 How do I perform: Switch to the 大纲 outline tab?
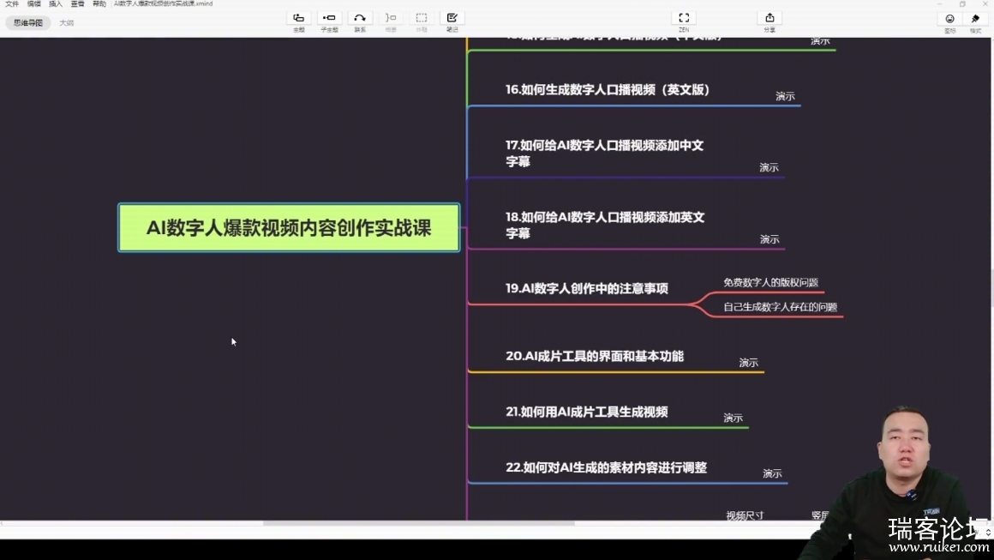click(x=67, y=23)
